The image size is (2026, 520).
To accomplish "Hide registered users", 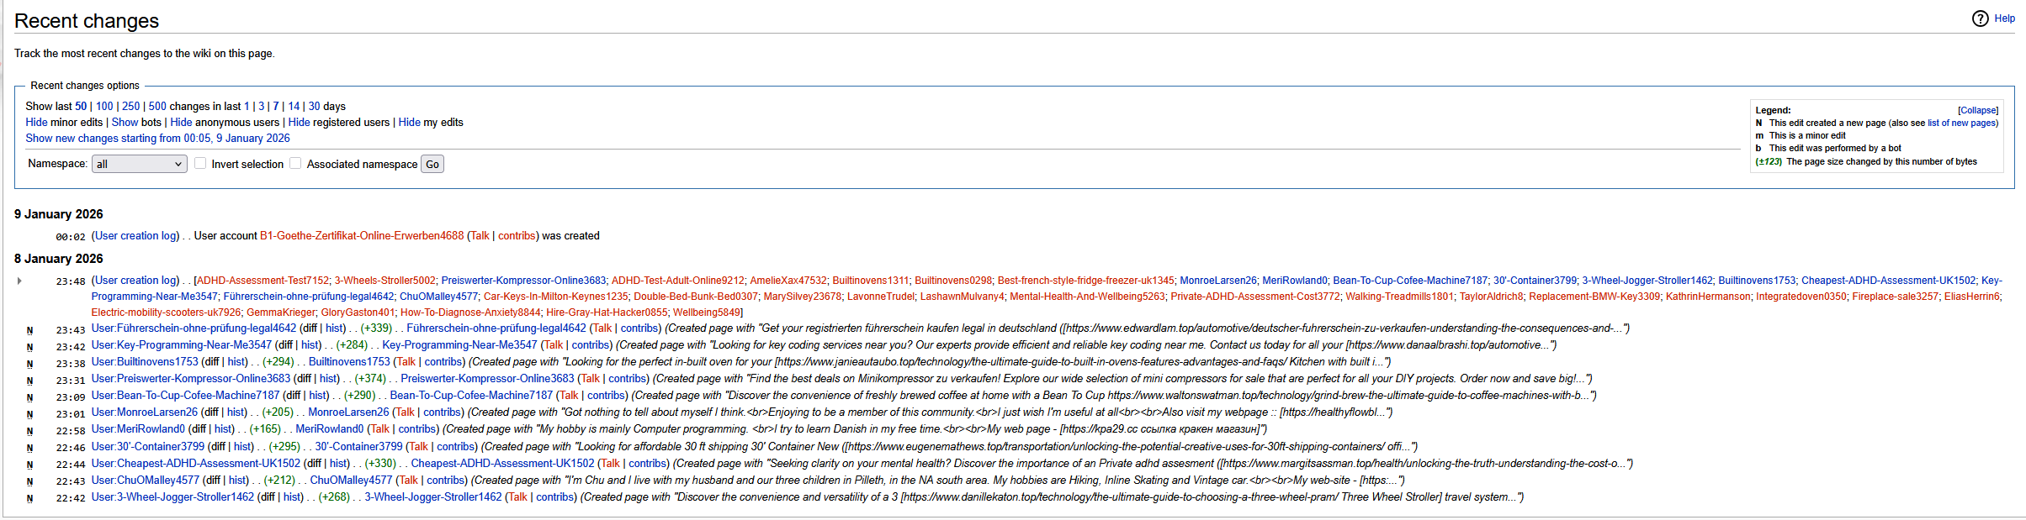I will click(299, 123).
